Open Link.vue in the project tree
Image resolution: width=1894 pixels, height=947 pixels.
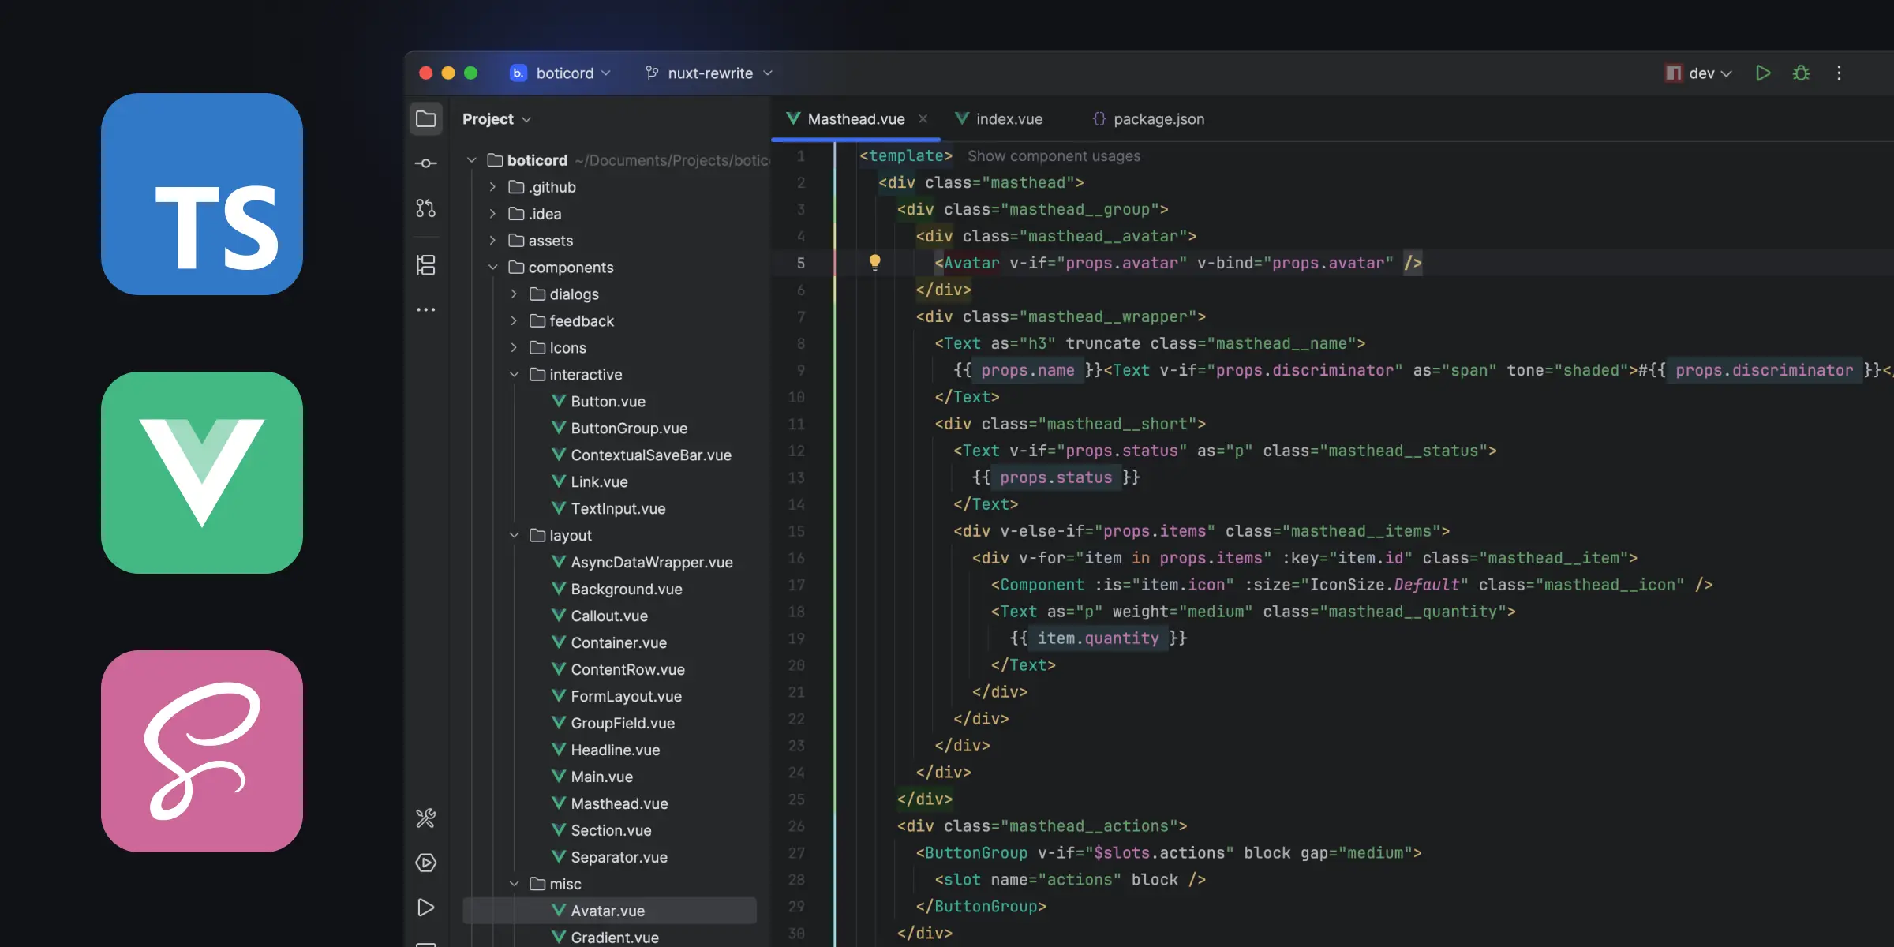(x=590, y=482)
